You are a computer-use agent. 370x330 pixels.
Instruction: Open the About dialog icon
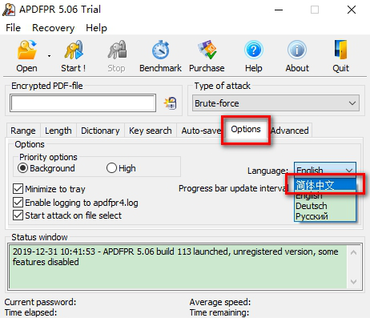click(x=297, y=50)
